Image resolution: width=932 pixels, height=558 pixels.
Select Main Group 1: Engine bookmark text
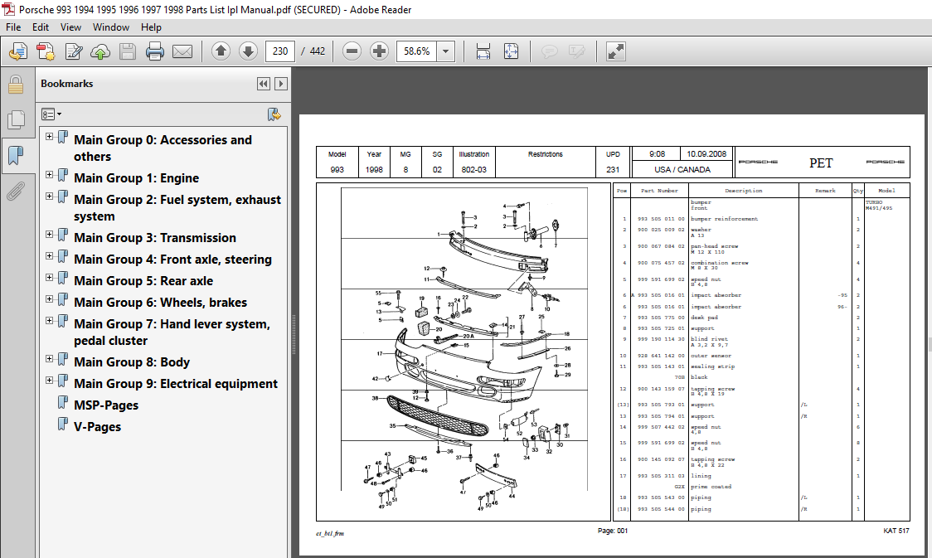(137, 178)
